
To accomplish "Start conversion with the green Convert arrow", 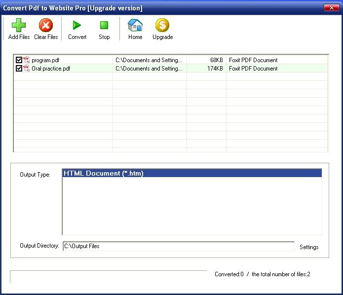I will [77, 25].
